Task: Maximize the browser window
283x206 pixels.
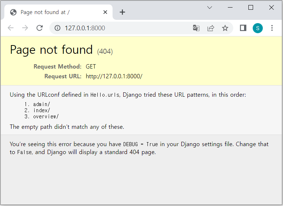Action: (x=251, y=8)
